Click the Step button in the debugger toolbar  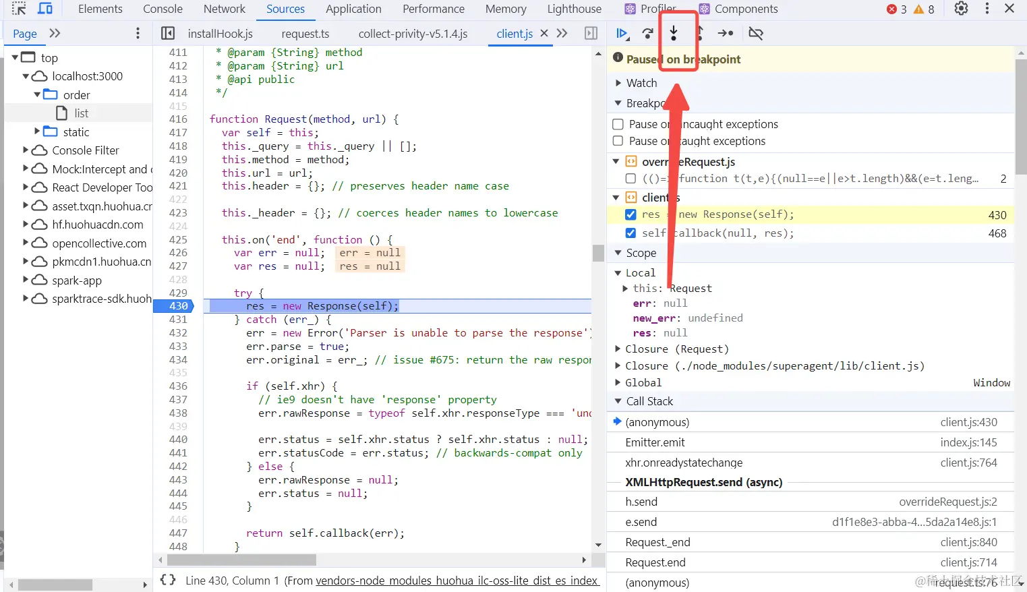tap(726, 33)
